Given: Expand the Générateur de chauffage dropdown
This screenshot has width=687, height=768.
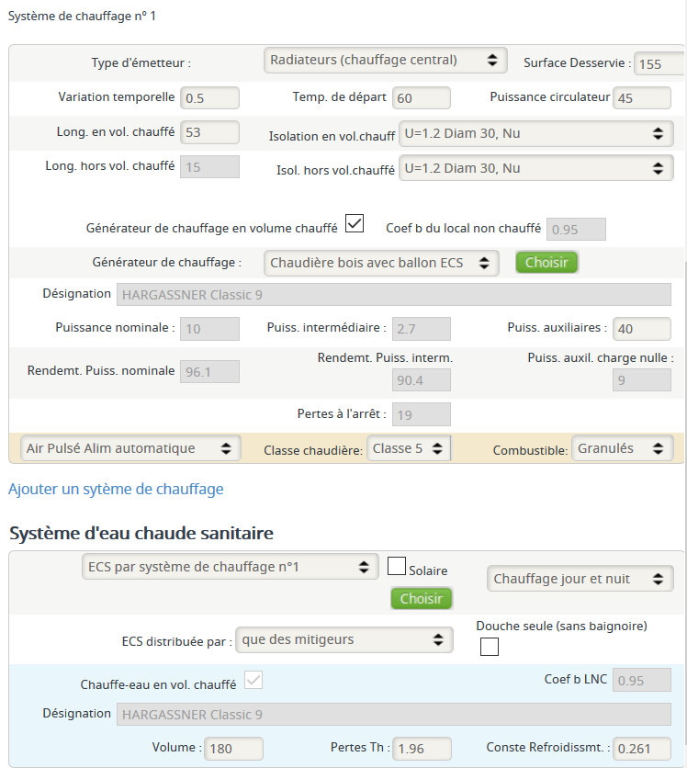Looking at the screenshot, I should click(381, 263).
